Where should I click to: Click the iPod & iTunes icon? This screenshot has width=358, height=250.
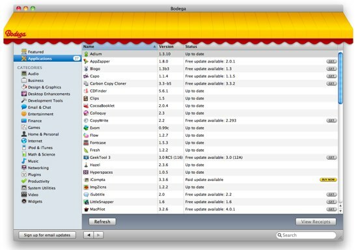[24, 148]
